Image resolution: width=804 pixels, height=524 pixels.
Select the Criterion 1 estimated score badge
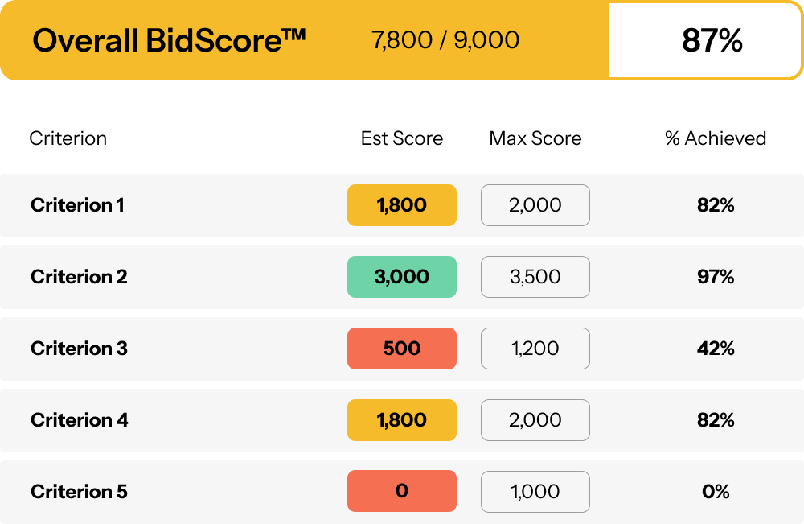pyautogui.click(x=402, y=205)
